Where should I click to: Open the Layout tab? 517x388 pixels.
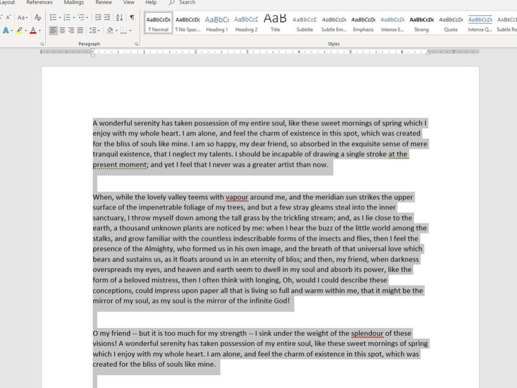click(x=7, y=3)
